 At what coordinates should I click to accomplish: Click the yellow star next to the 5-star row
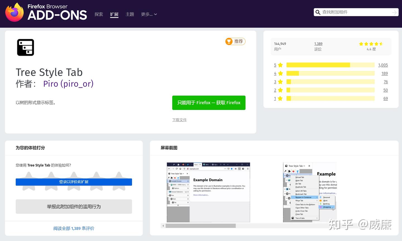280,65
